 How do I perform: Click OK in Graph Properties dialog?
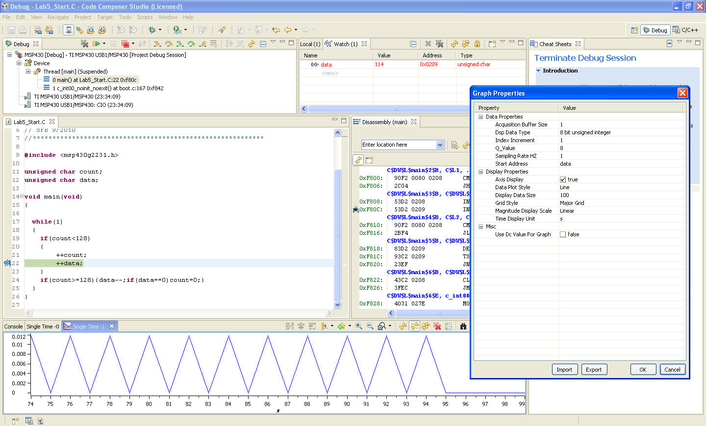coord(643,370)
